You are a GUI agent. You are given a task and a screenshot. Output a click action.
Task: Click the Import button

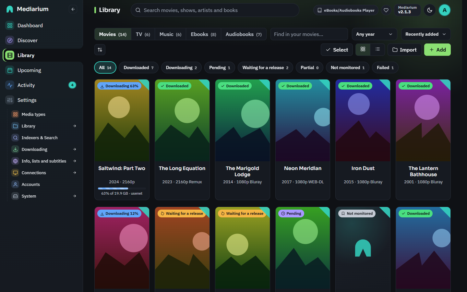tap(404, 50)
